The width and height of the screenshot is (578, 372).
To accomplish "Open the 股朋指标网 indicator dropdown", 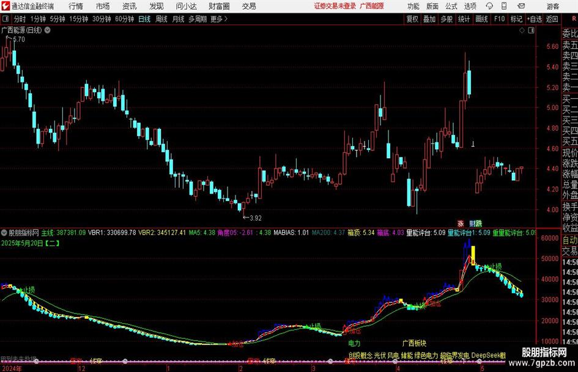I will (x=4, y=233).
